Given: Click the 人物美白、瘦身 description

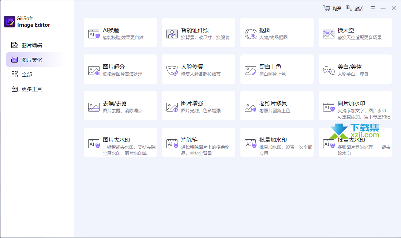Looking at the screenshot, I should (x=353, y=74).
